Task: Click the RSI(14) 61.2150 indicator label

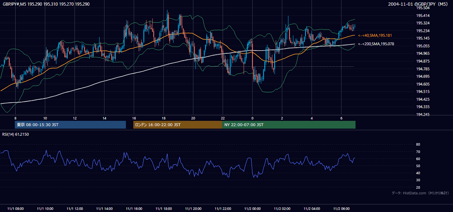Action: [16, 134]
